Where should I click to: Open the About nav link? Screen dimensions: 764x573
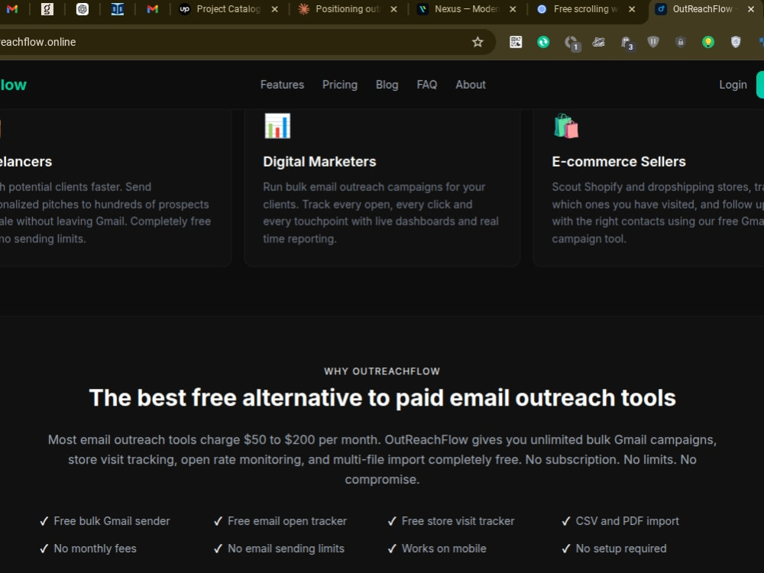click(x=470, y=85)
